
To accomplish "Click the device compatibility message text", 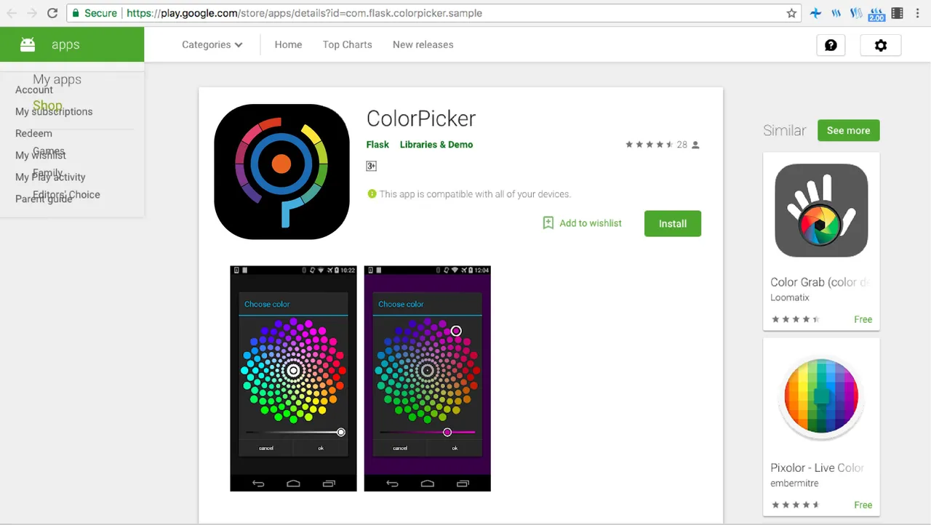I will pyautogui.click(x=475, y=194).
